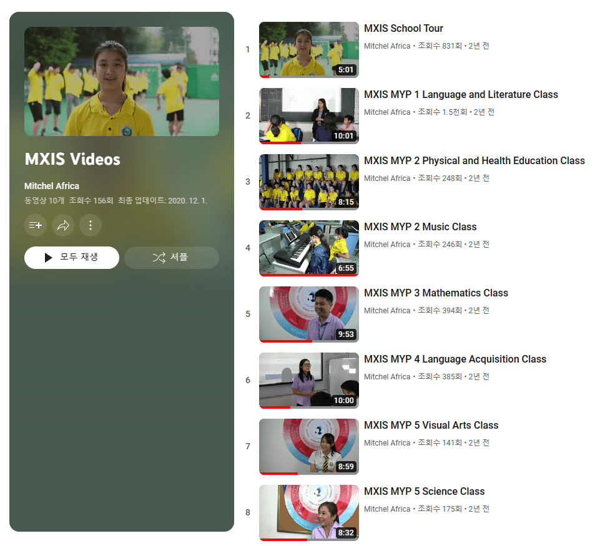
Task: Click the save playlist to library icon
Action: [36, 225]
